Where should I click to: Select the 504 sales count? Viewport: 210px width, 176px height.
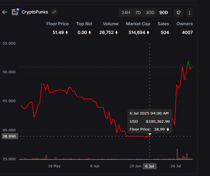click(165, 33)
